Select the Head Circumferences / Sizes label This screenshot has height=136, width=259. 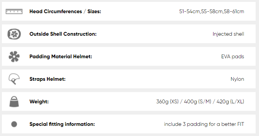coord(65,11)
